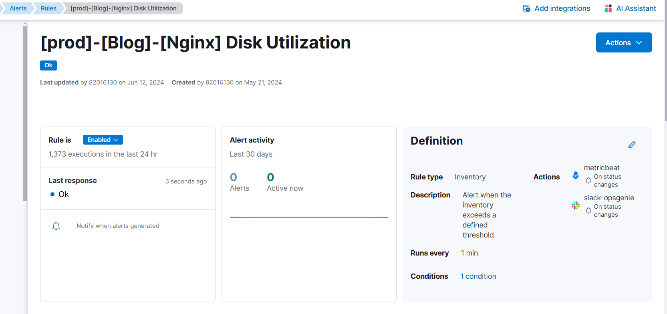Select the Disk Utilization breadcrumb item
Screen dimensions: 667x314
(x=123, y=8)
